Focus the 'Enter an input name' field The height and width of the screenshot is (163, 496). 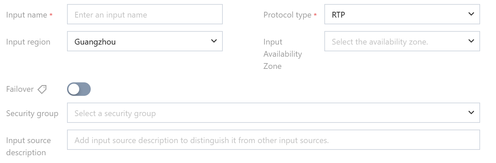coord(145,14)
